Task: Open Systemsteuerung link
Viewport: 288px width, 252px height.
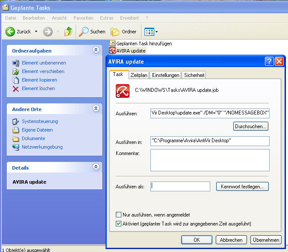Action: tap(40, 121)
